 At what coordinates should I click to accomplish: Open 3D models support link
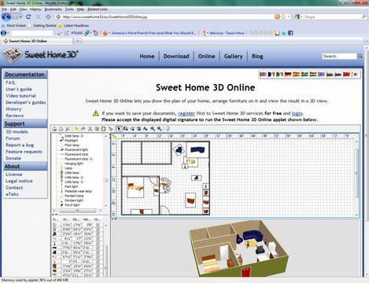tap(17, 132)
